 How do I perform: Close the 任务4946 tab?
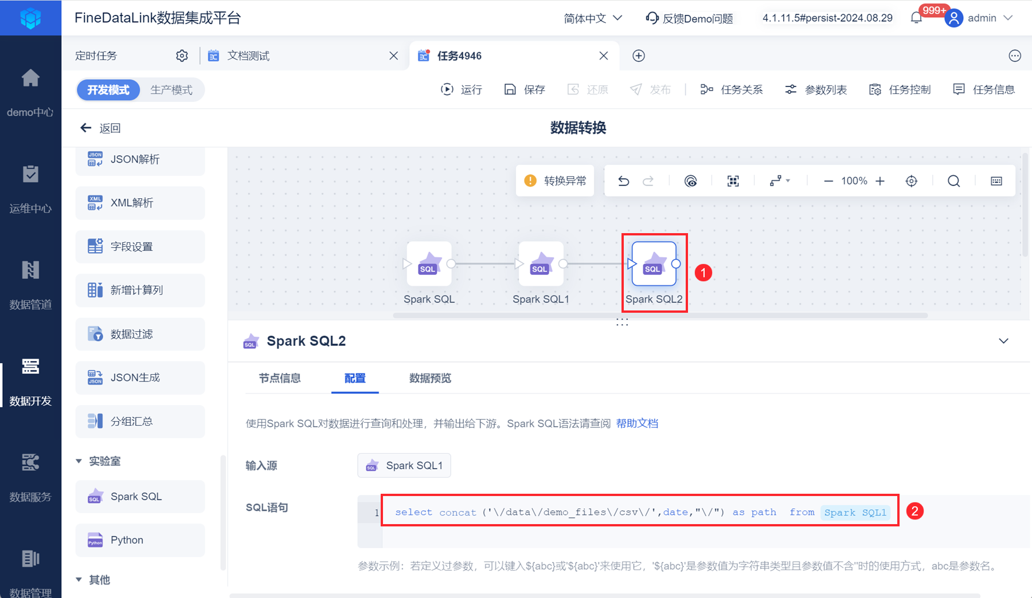click(x=604, y=56)
